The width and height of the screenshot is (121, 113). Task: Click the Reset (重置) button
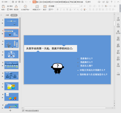point(51,6)
